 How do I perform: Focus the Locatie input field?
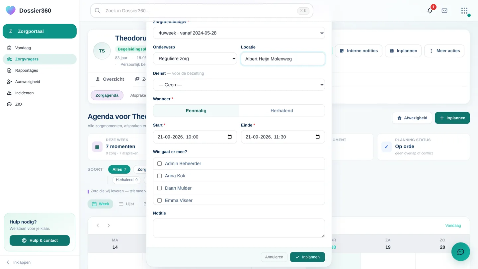point(283,59)
